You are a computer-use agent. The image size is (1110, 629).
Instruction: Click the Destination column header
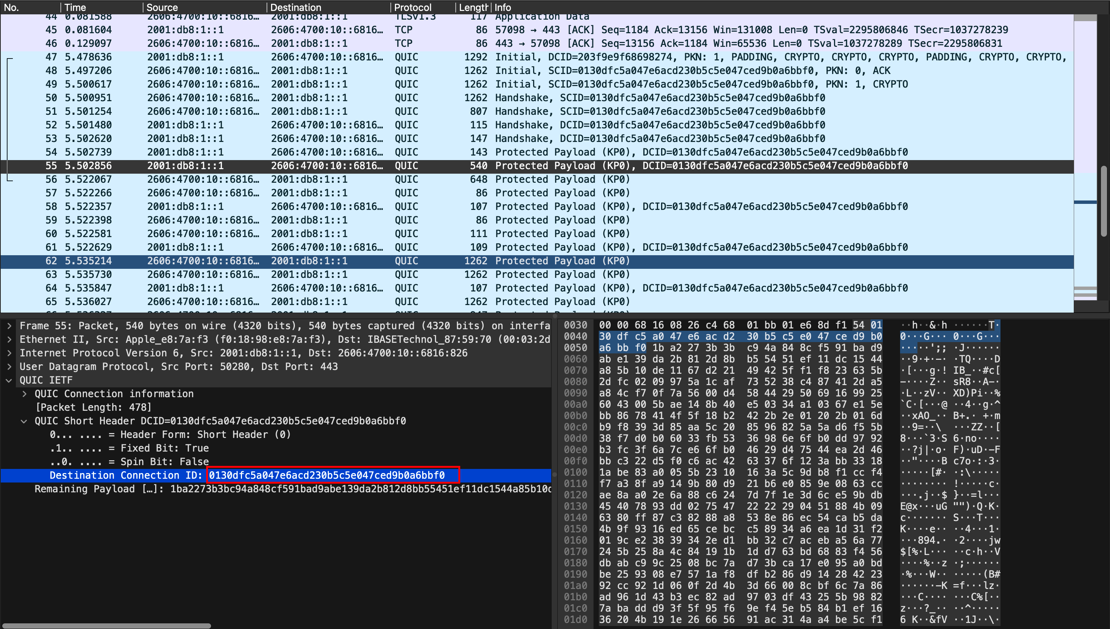coord(329,7)
